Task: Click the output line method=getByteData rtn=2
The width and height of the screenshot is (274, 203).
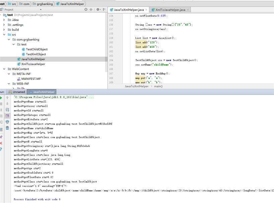Action: (x=31, y=119)
